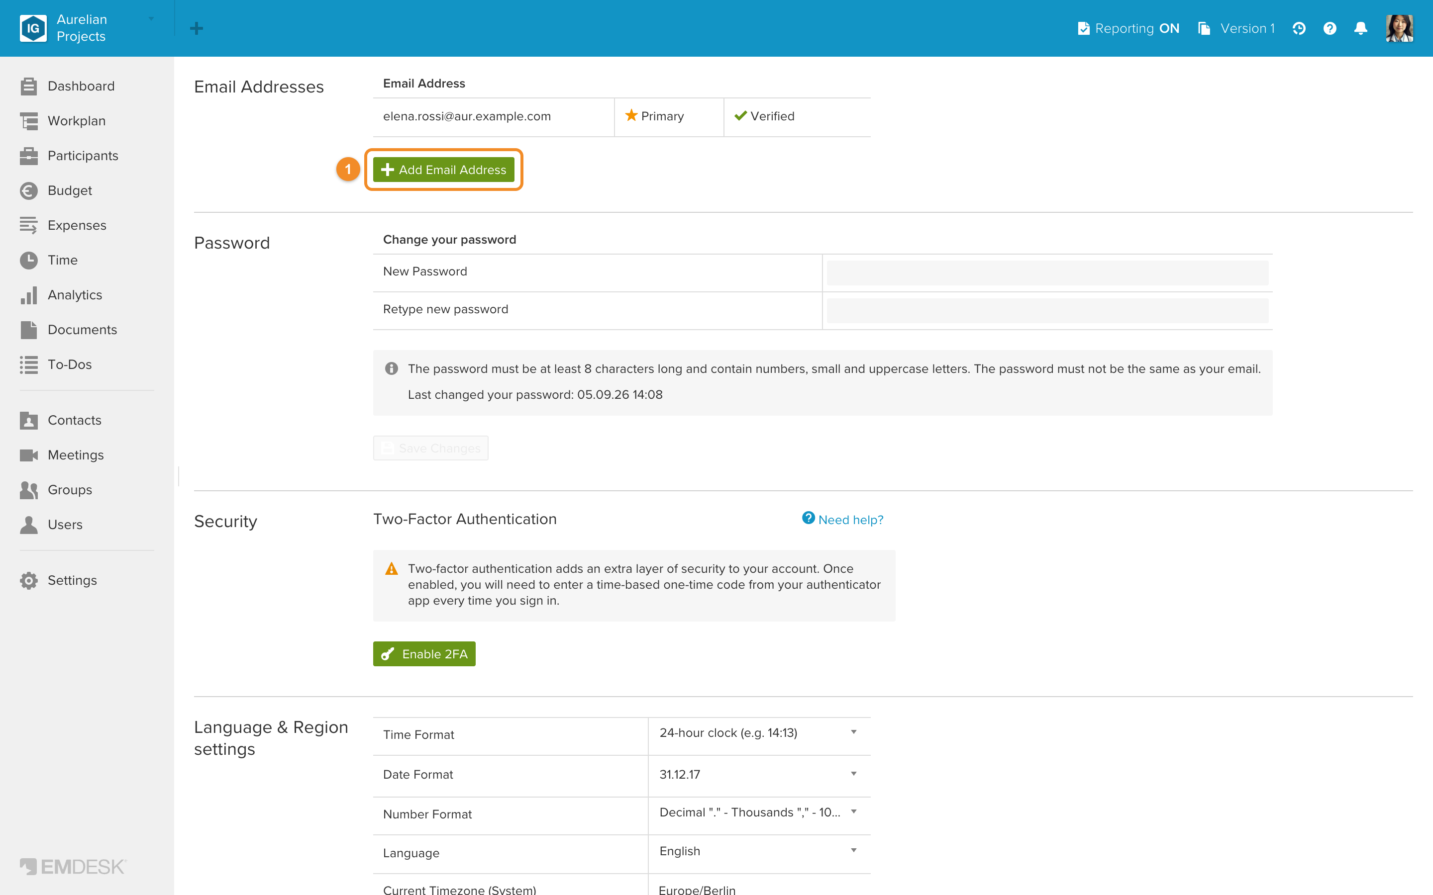The height and width of the screenshot is (895, 1433).
Task: Open Settings from the sidebar
Action: pos(58,581)
